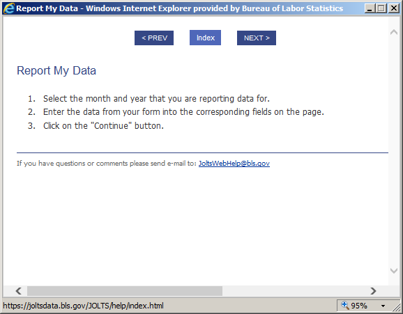Open the zoom level dropdown arrow

(x=383, y=306)
